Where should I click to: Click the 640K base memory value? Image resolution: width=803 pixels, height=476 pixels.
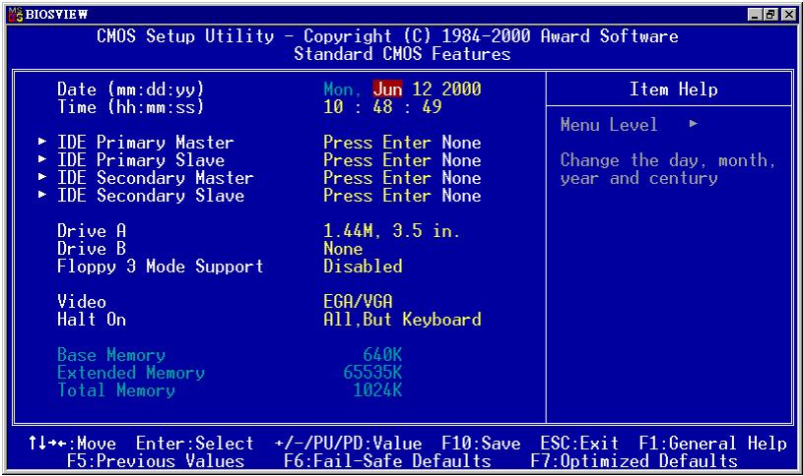(x=382, y=355)
